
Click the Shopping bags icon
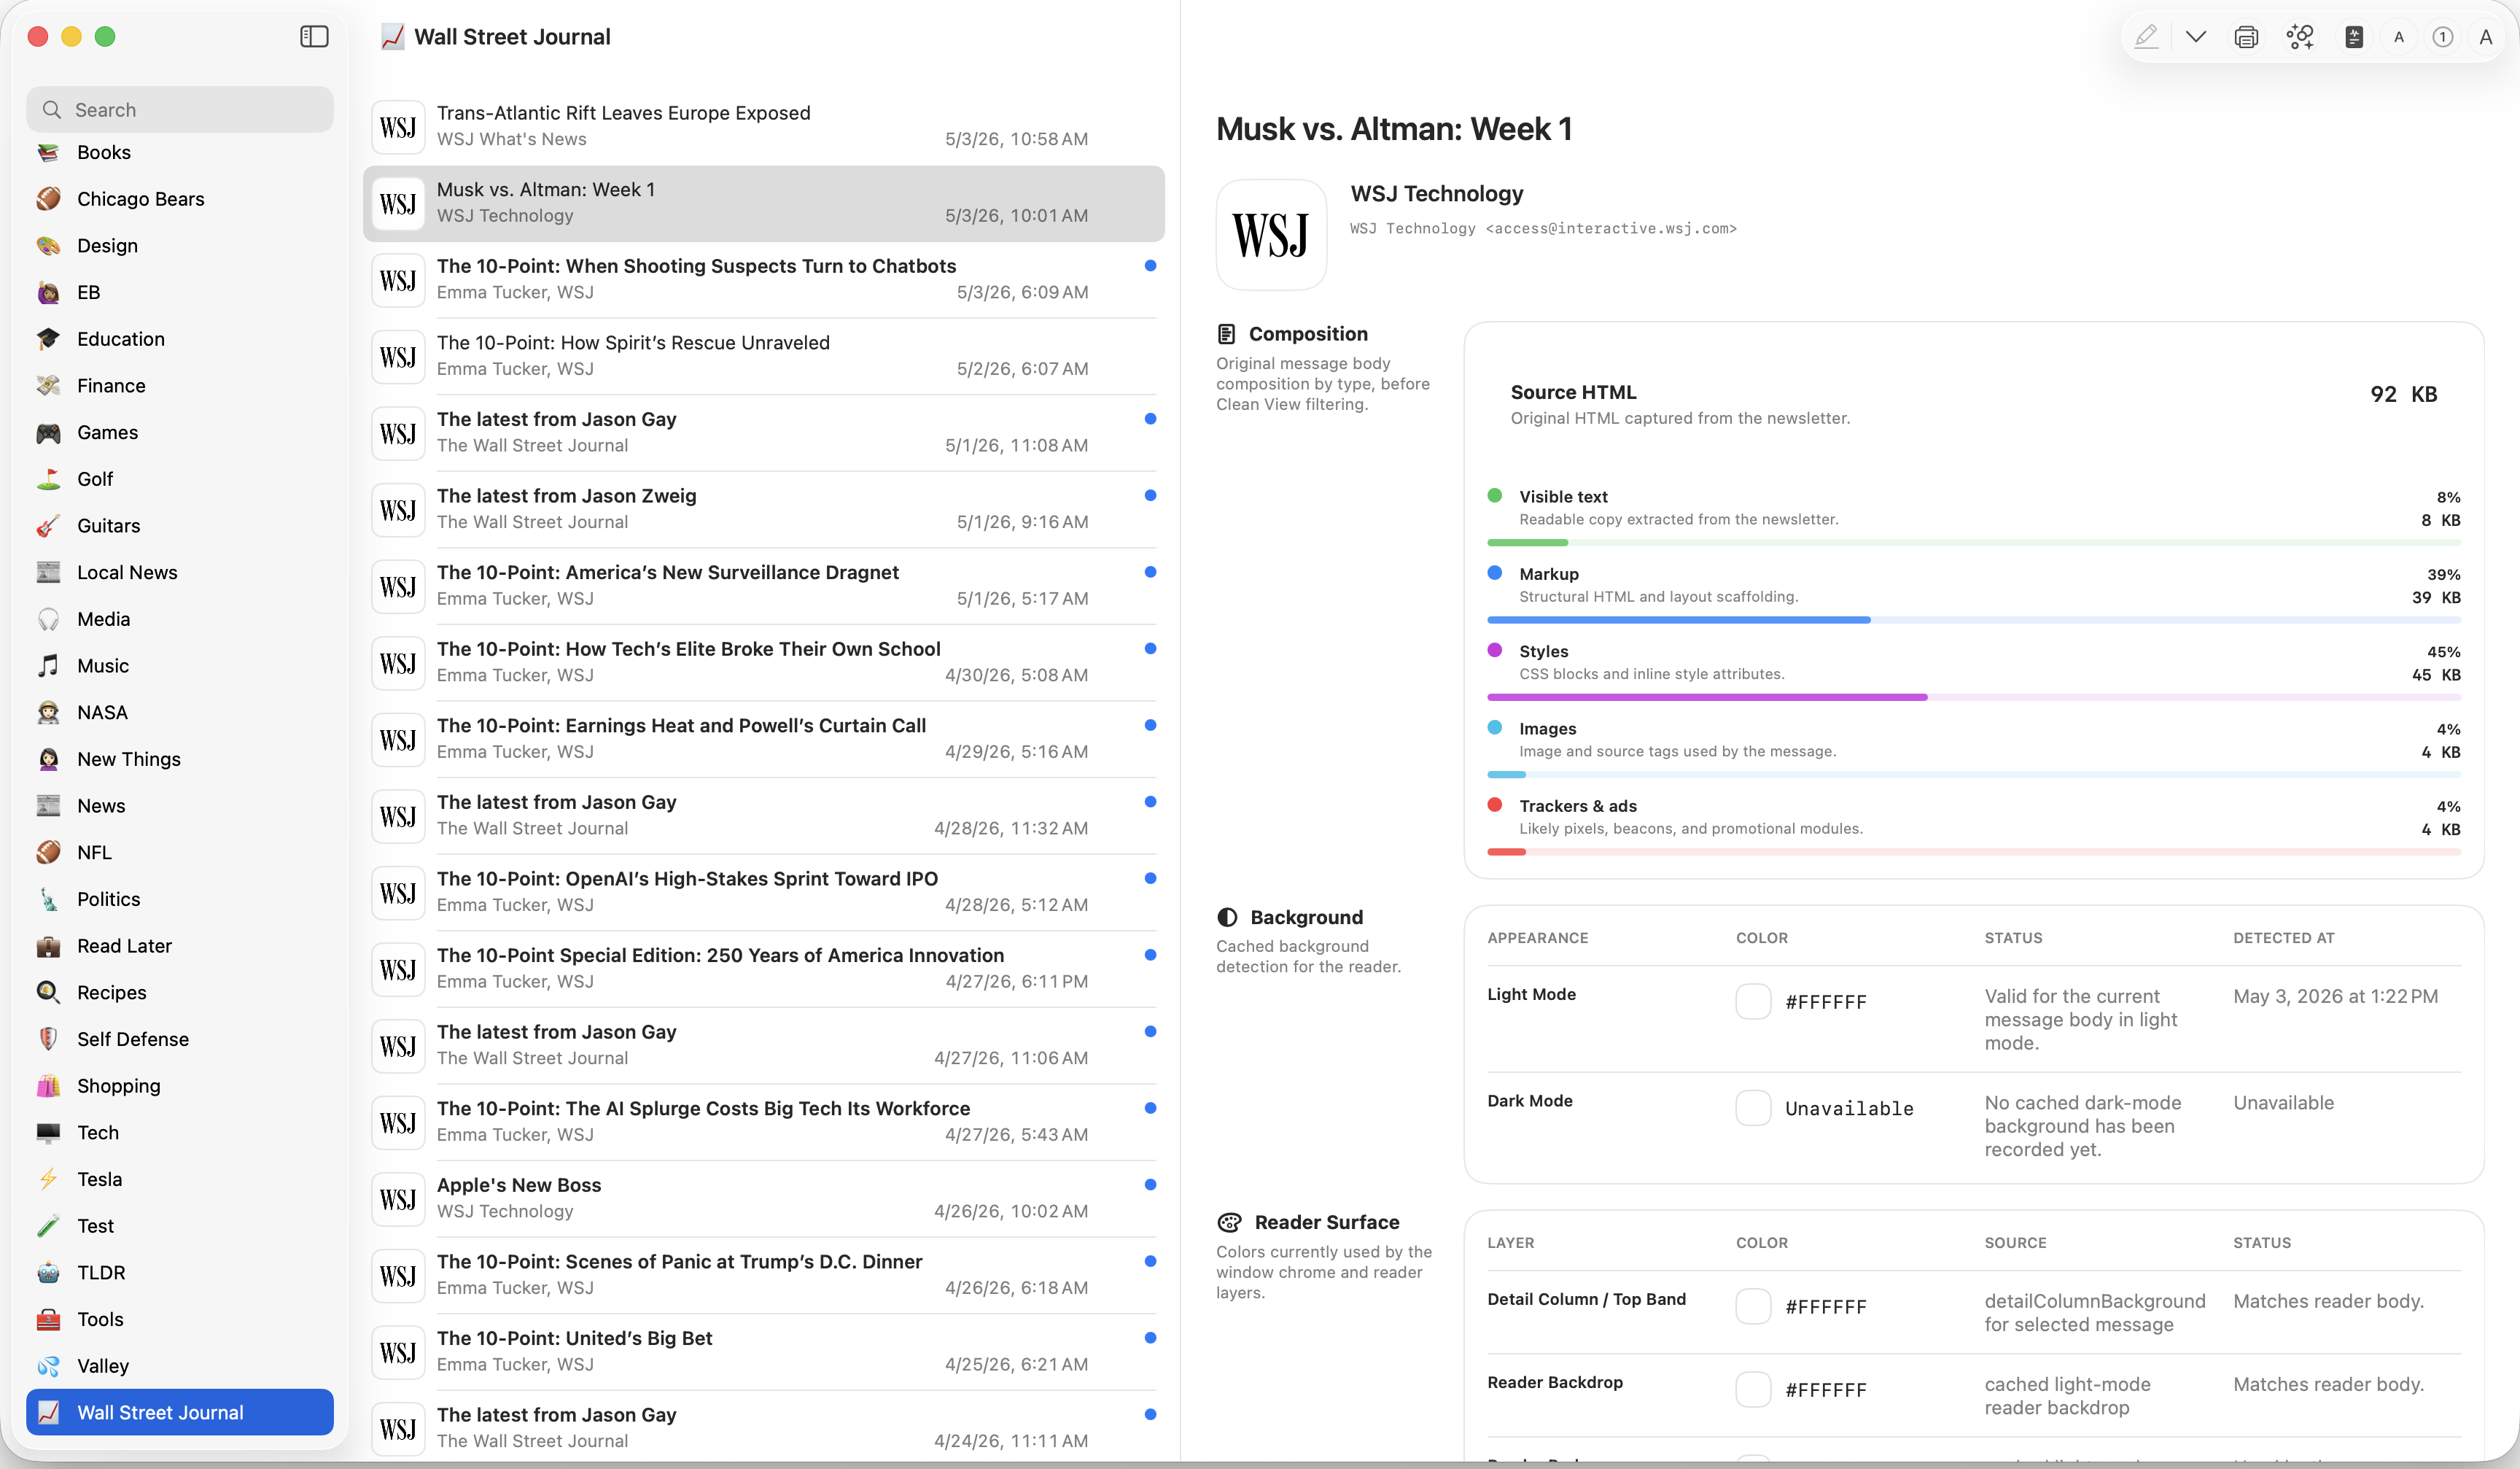pos(48,1085)
